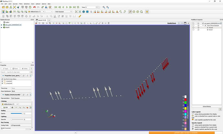
Task: Open the Filters menu
Action: coord(21,4)
